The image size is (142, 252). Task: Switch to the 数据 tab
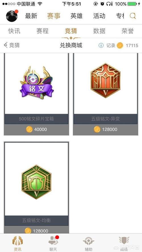pos(99,31)
